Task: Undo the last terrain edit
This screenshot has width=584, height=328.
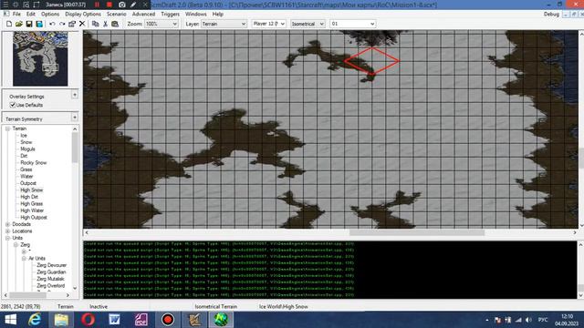Action: click(52, 24)
